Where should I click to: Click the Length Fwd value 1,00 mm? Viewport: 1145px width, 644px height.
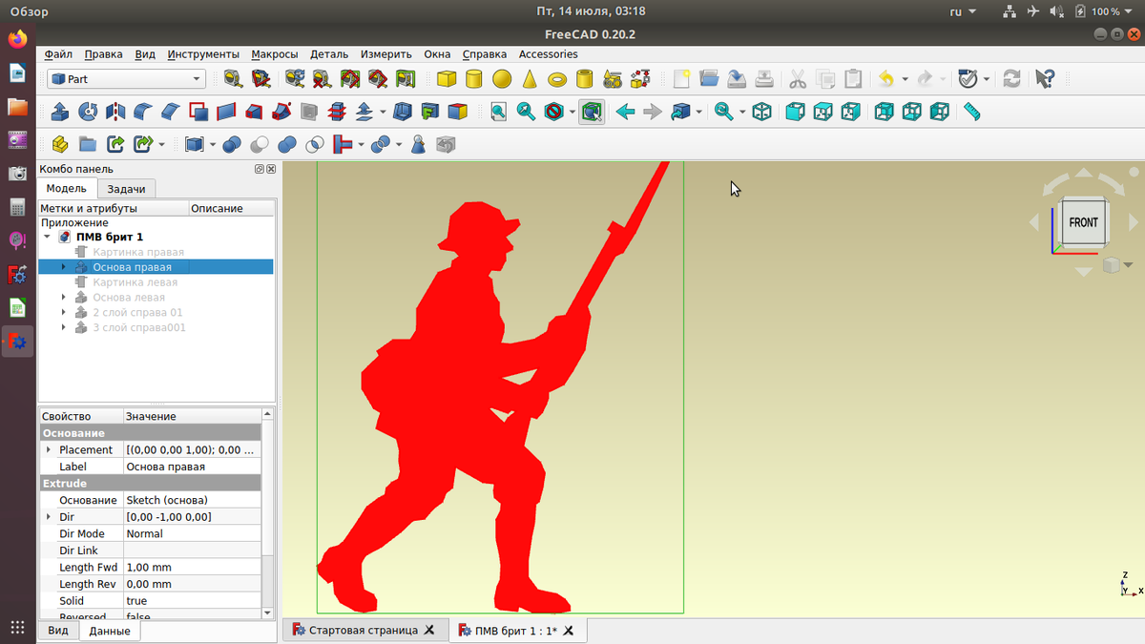pyautogui.click(x=192, y=568)
